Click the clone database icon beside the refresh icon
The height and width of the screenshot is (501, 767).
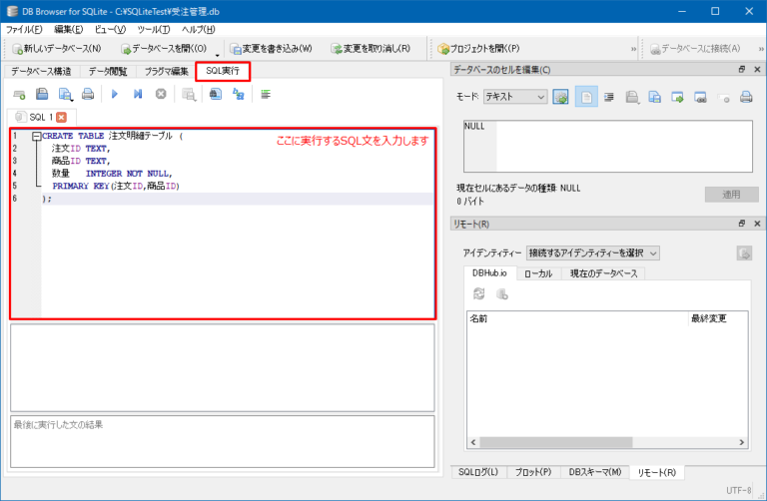502,294
